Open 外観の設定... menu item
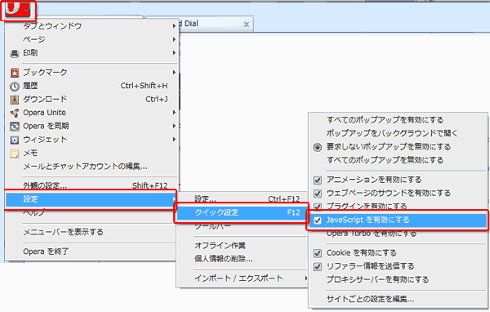Viewport: 490px width, 312px height. click(x=91, y=185)
